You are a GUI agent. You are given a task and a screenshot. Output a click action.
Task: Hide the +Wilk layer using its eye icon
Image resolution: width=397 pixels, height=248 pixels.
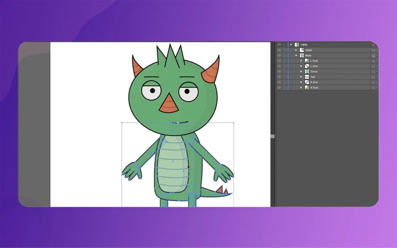point(279,45)
